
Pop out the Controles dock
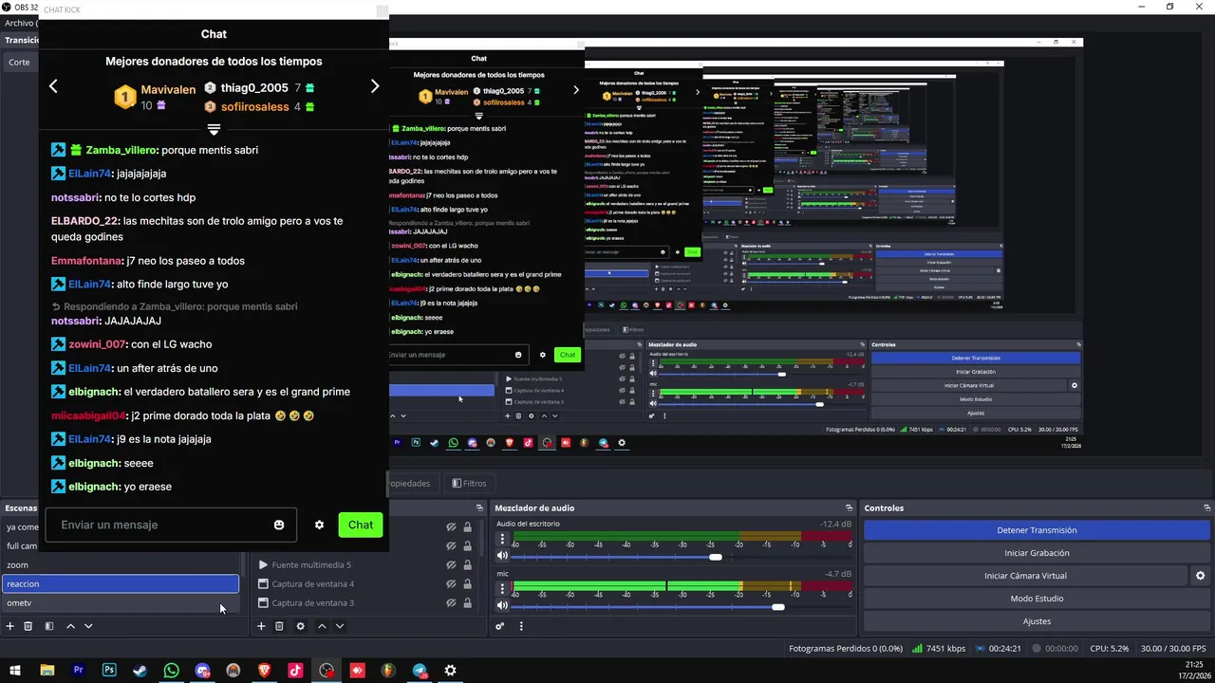pyautogui.click(x=1206, y=508)
